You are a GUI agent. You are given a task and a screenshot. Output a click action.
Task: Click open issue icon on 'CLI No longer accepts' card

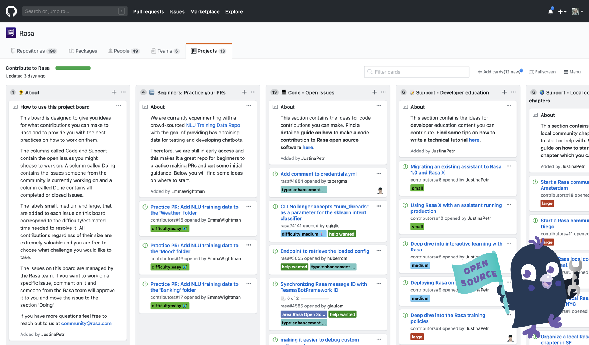tap(275, 207)
